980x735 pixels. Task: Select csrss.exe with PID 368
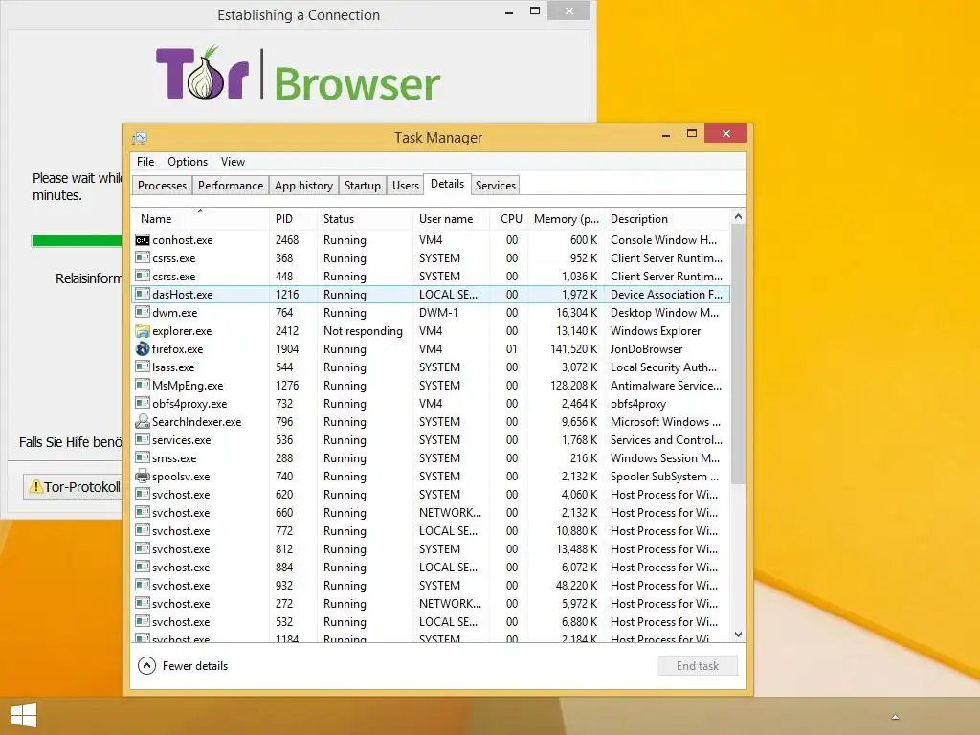coord(431,258)
